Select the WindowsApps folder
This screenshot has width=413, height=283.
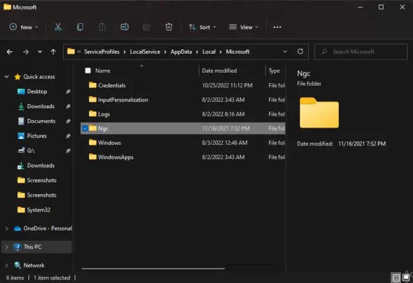183,157
